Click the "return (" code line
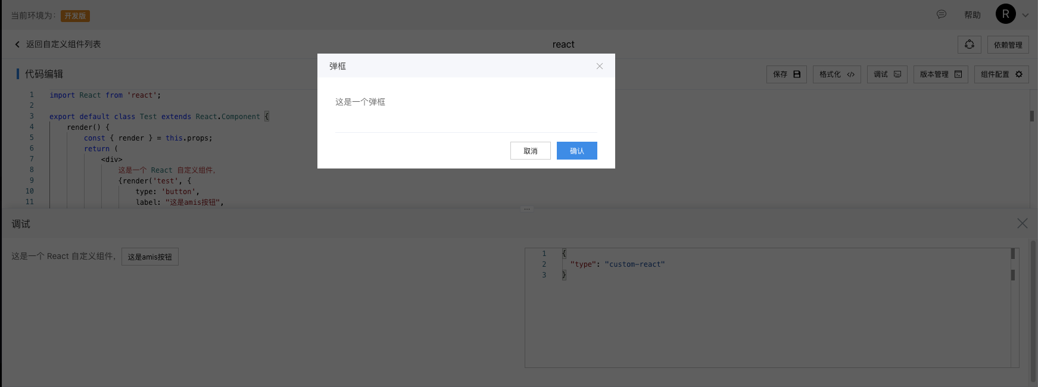1038x387 pixels. click(101, 149)
